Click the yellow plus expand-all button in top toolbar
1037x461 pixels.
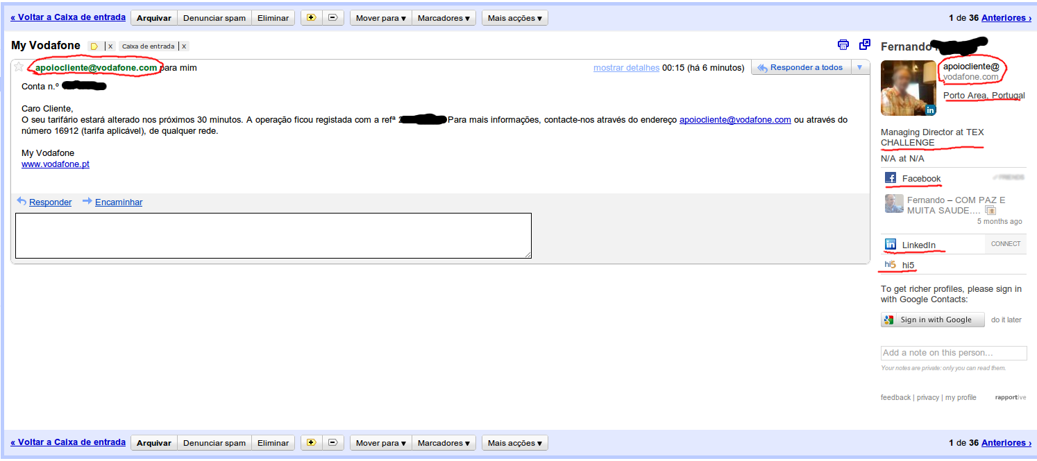311,18
